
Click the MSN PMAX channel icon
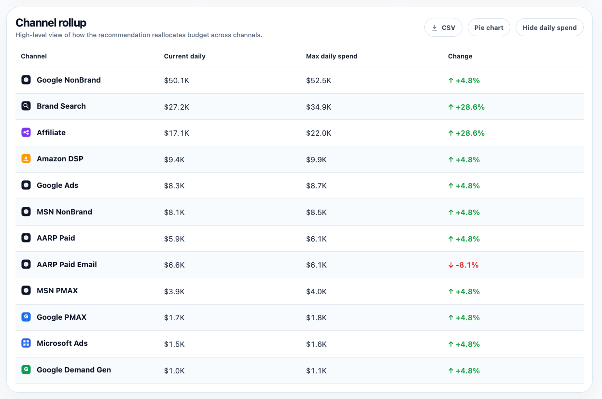pyautogui.click(x=26, y=290)
